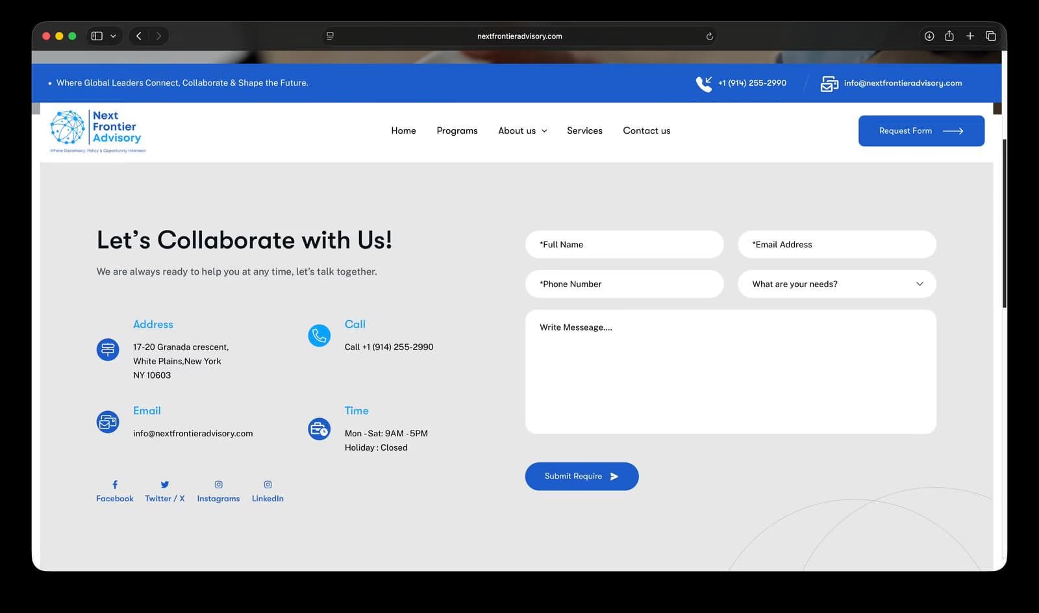Focus the Email Address field
Screen dimensions: 1039x613
tap(837, 244)
